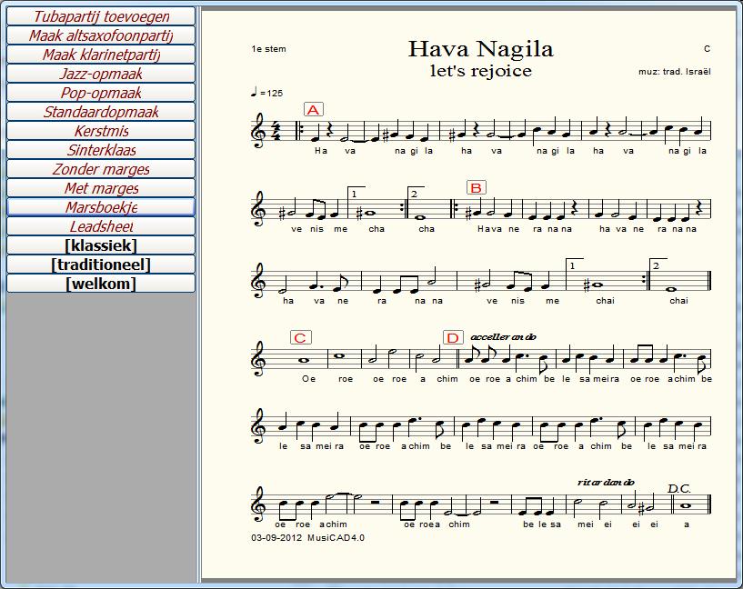The height and width of the screenshot is (589, 743).
Task: Choose Zonder marges option
Action: point(101,169)
